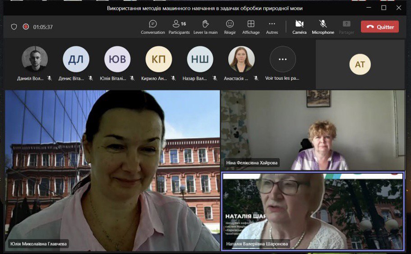Screen dimensions: 411x254
Task: Click the КП participant avatar
Action: tap(159, 59)
